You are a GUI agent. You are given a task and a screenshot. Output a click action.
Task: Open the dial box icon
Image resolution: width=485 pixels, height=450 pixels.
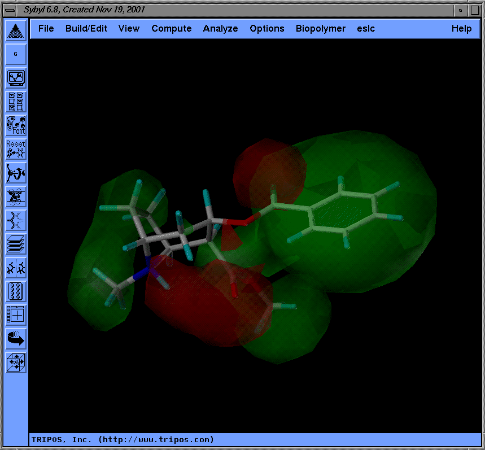[15, 291]
